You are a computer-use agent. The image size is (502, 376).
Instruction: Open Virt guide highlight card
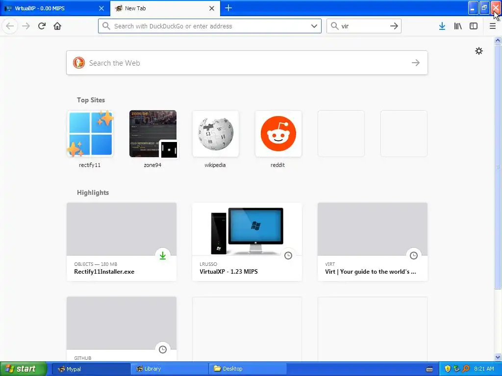[373, 242]
